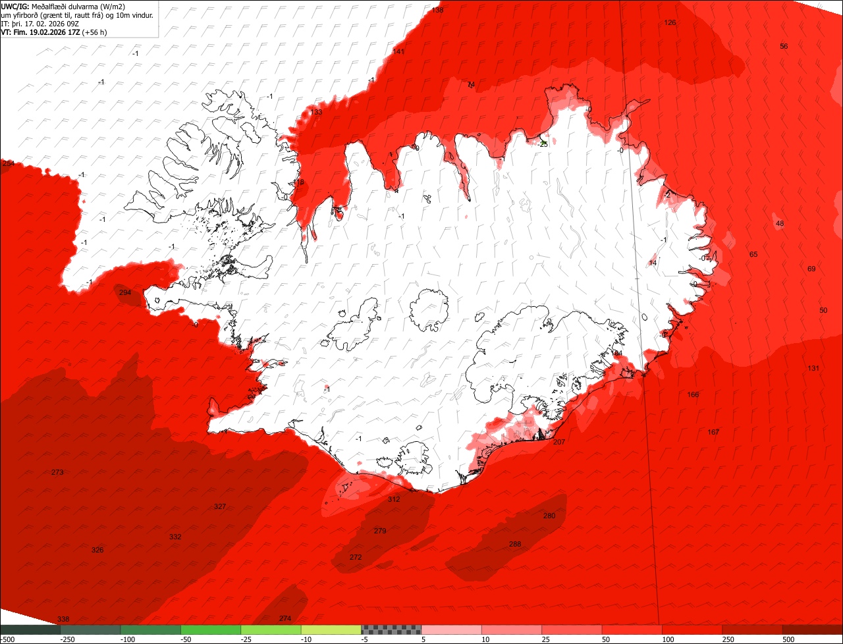Click the flux value 65 on the map
Screen dimensions: 843x644
coord(753,254)
